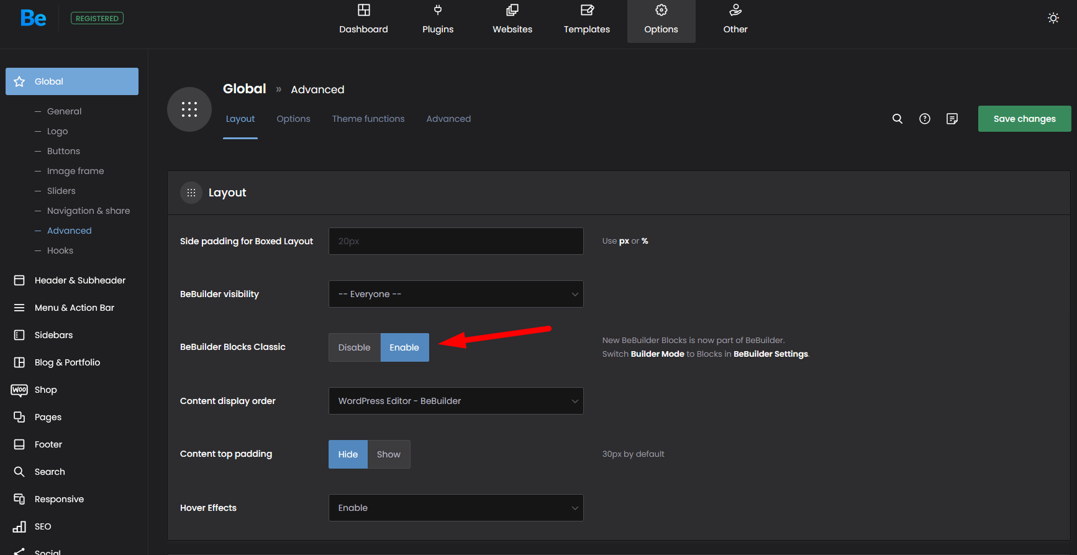Open Advanced under Global sidebar
The height and width of the screenshot is (555, 1077).
69,231
